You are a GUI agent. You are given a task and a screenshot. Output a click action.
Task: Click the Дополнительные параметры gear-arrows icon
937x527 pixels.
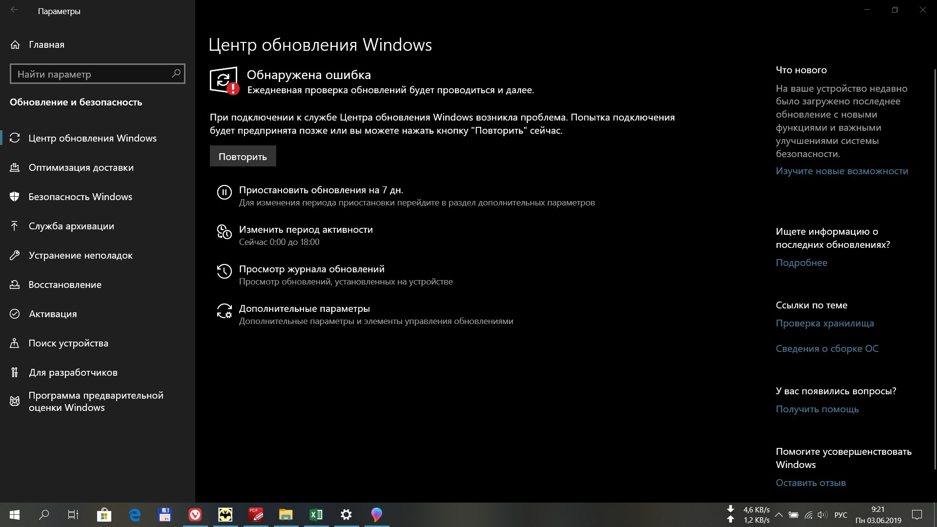pyautogui.click(x=224, y=311)
